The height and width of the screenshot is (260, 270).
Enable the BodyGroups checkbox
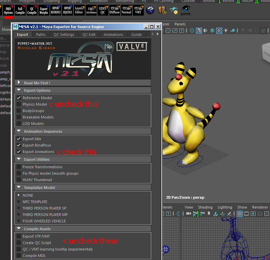[x=19, y=111]
